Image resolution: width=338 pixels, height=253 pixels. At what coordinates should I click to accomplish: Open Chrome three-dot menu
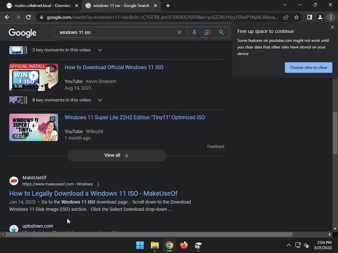[x=331, y=17]
